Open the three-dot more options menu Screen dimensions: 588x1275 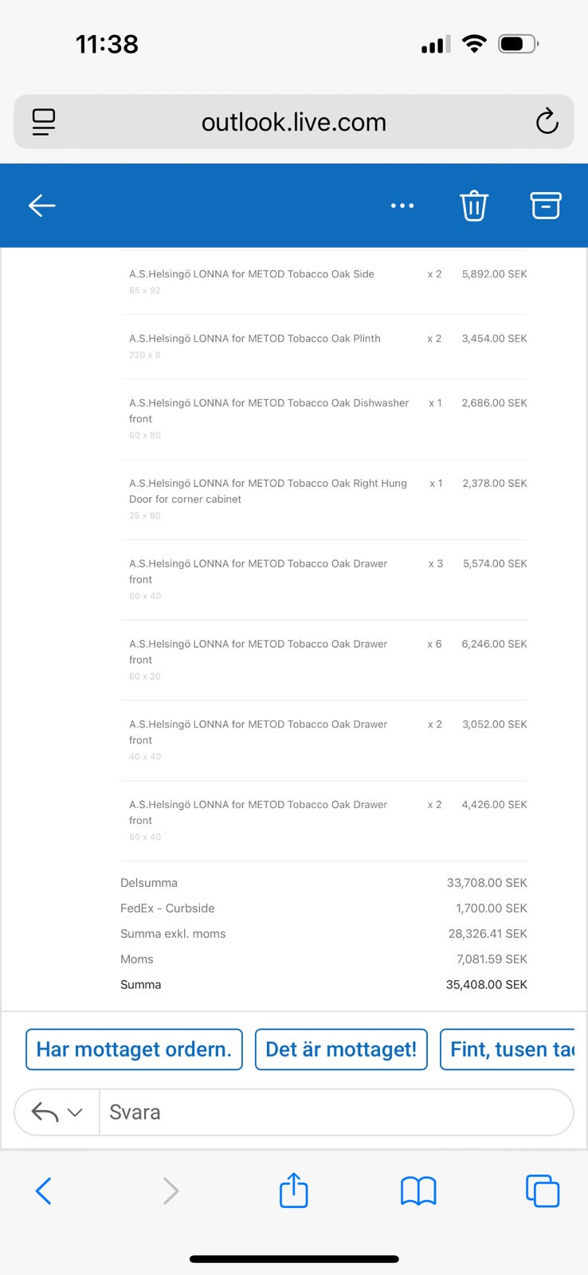[402, 206]
